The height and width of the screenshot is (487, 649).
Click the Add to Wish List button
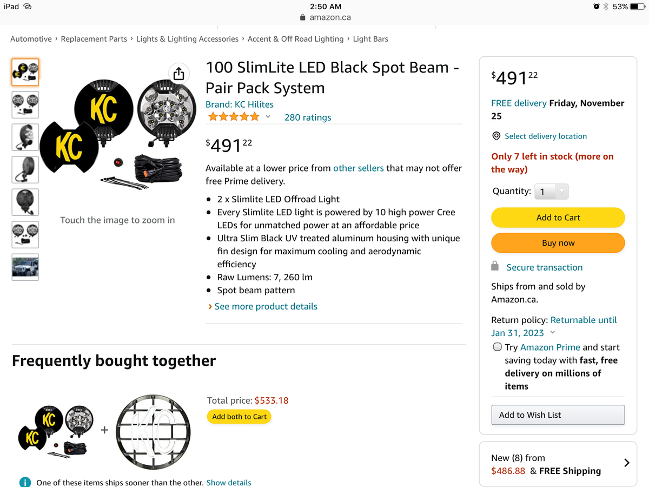coord(558,415)
